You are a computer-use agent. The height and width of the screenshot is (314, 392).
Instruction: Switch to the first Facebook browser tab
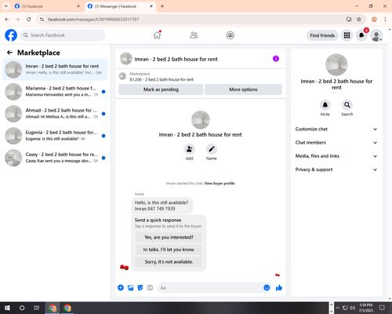(47, 6)
